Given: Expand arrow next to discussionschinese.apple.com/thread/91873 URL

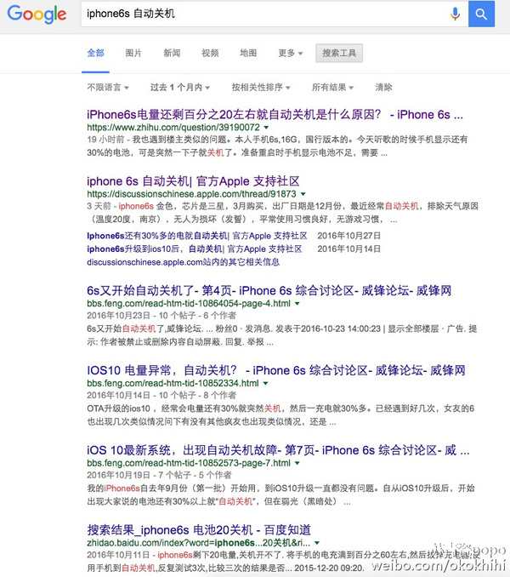Looking at the screenshot, I should pos(303,194).
